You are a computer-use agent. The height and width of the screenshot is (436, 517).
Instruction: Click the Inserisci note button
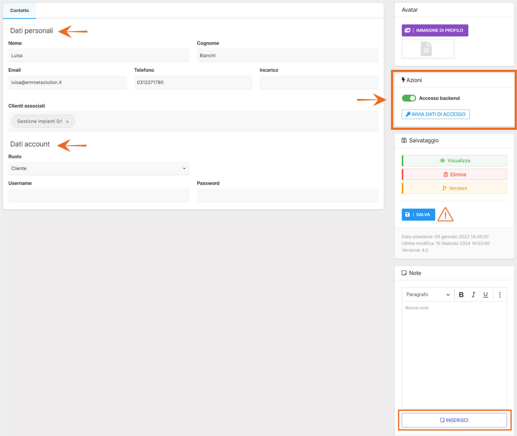454,420
